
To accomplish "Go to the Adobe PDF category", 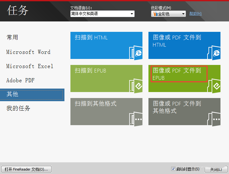I will click(20, 80).
